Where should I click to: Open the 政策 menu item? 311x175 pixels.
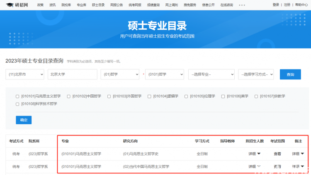click(40, 5)
